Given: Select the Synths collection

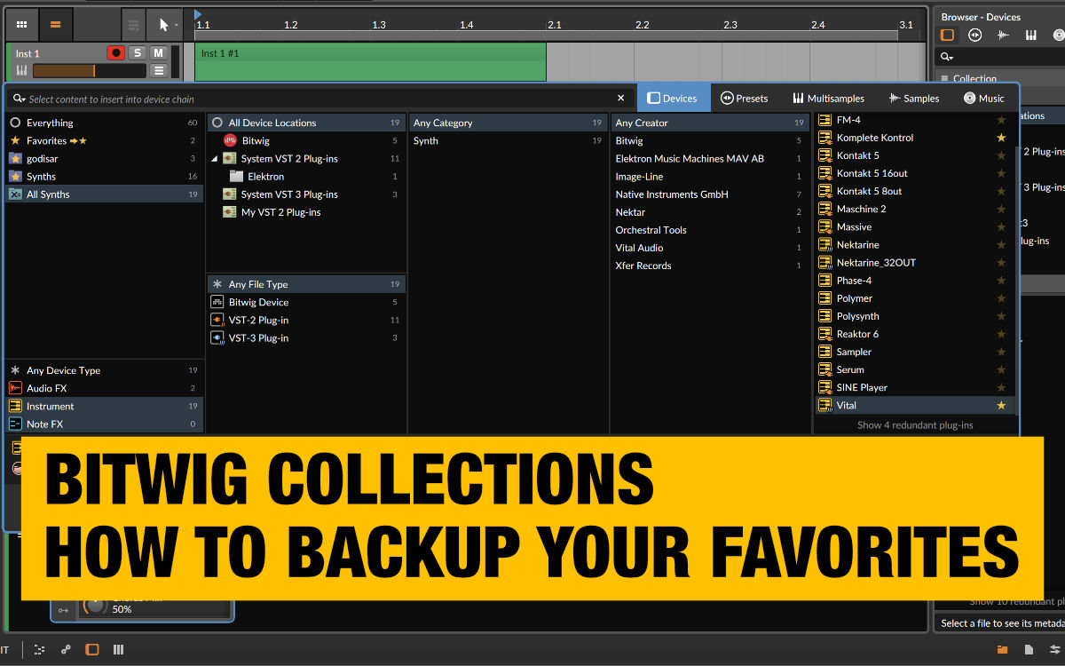Looking at the screenshot, I should click(x=104, y=176).
